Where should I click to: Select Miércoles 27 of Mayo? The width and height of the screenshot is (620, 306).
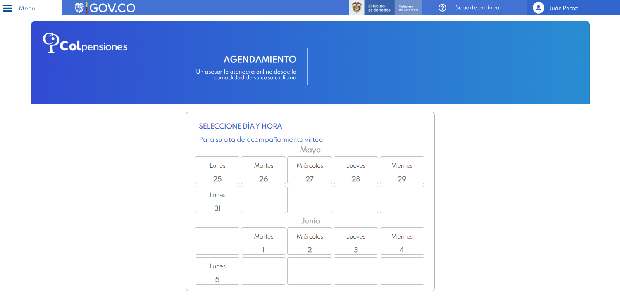[x=310, y=170]
